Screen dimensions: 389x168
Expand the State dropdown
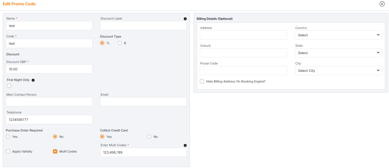[x=338, y=53]
